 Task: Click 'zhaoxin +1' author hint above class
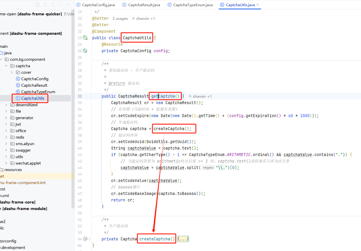[143, 18]
